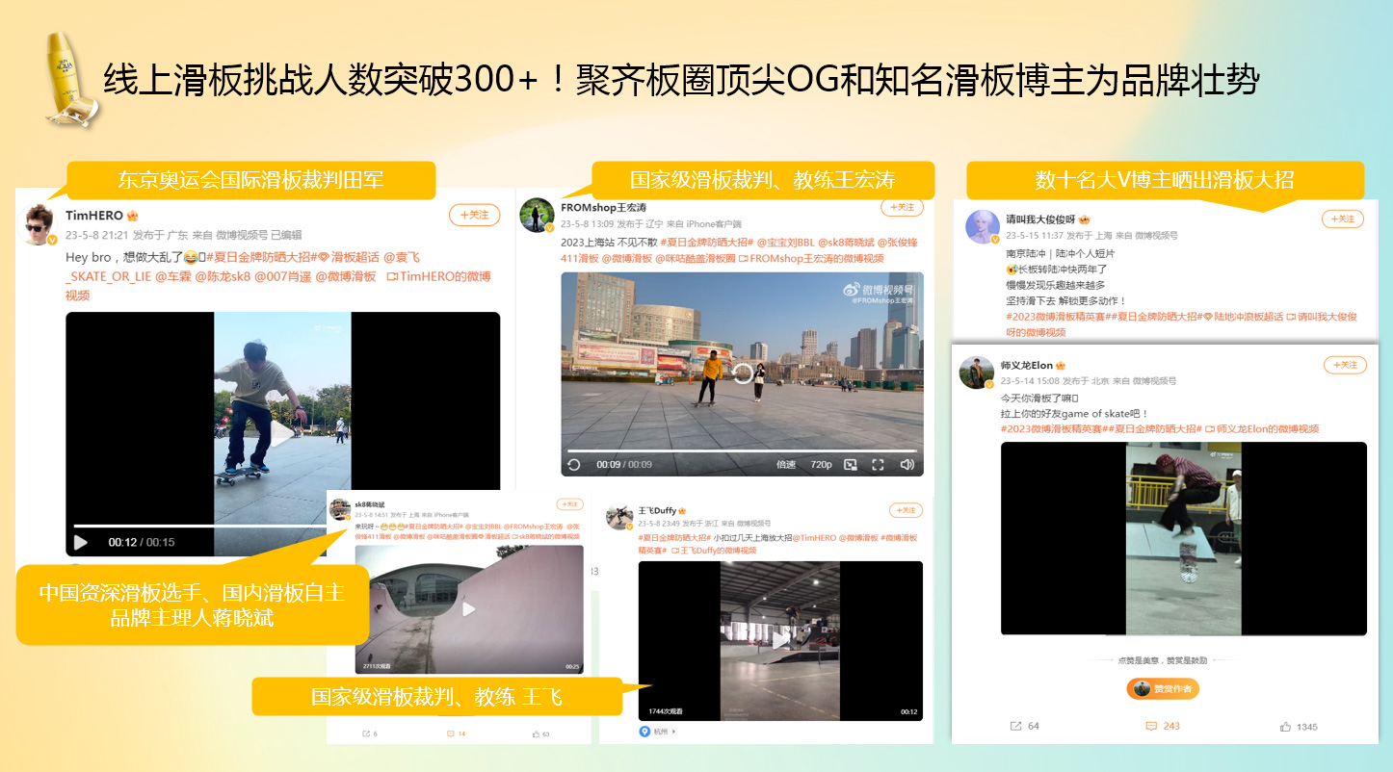Mute the FROMshop王宏涛 video volume

(907, 465)
